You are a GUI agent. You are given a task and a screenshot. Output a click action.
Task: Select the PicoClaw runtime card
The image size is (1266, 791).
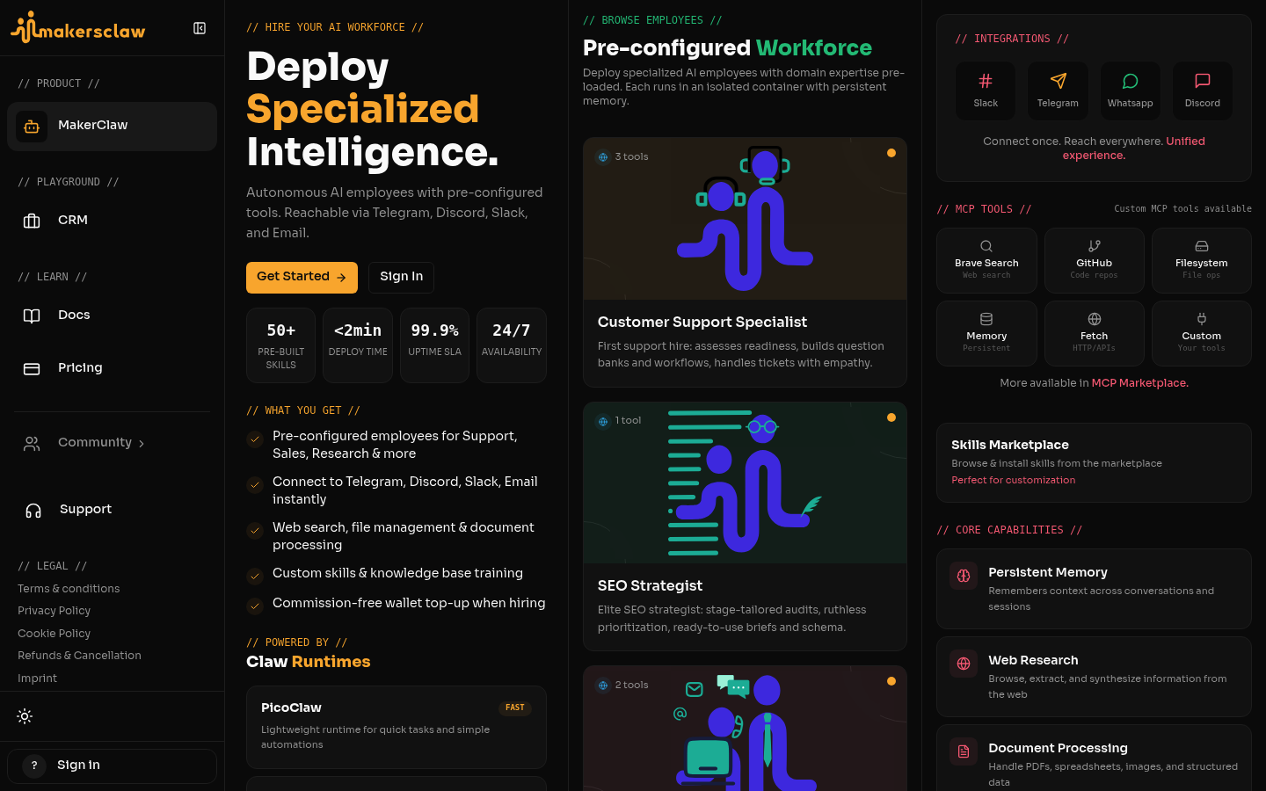(397, 727)
